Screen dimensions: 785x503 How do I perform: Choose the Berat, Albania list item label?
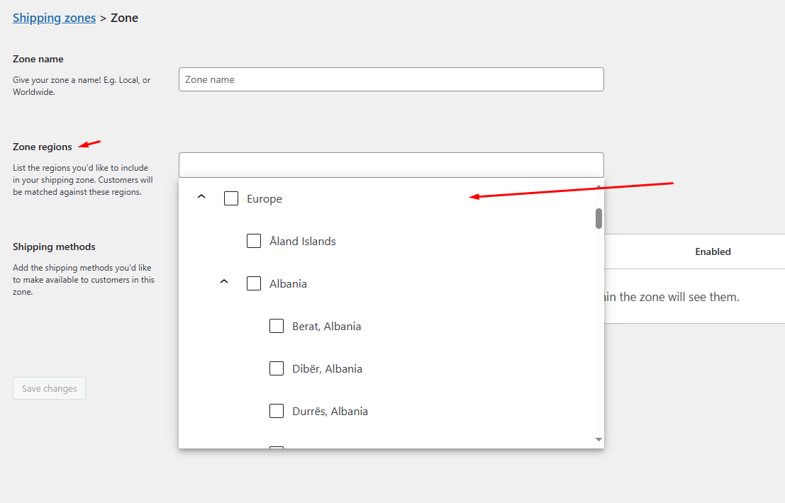pos(326,326)
